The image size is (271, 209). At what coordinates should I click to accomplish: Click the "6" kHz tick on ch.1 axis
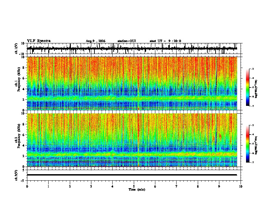tap(24, 78)
